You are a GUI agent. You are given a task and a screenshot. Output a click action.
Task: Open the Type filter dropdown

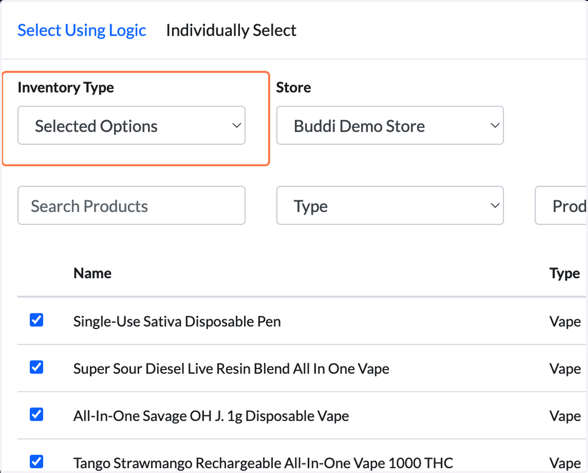[390, 206]
